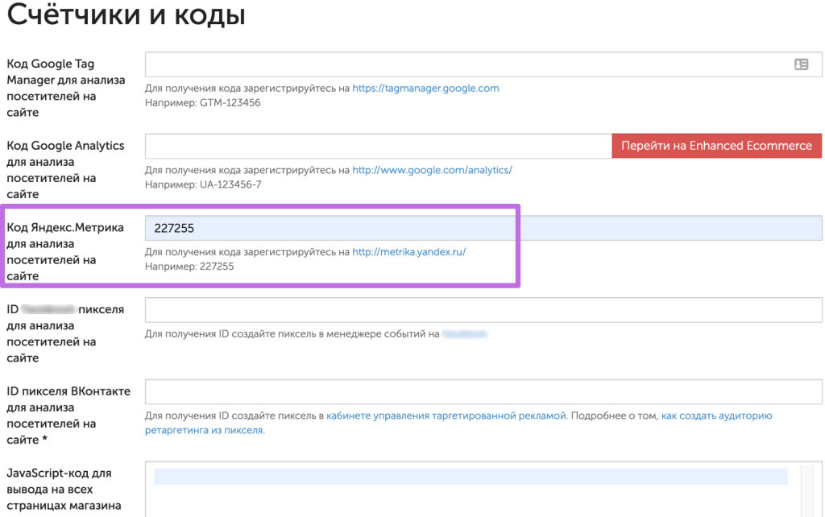This screenshot has height=517, width=825.
Task: Focus the Google Analytics code field
Action: [377, 146]
